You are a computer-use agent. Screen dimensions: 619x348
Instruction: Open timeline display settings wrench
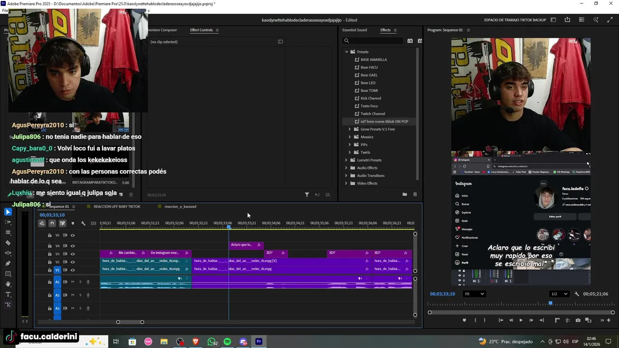(x=83, y=223)
